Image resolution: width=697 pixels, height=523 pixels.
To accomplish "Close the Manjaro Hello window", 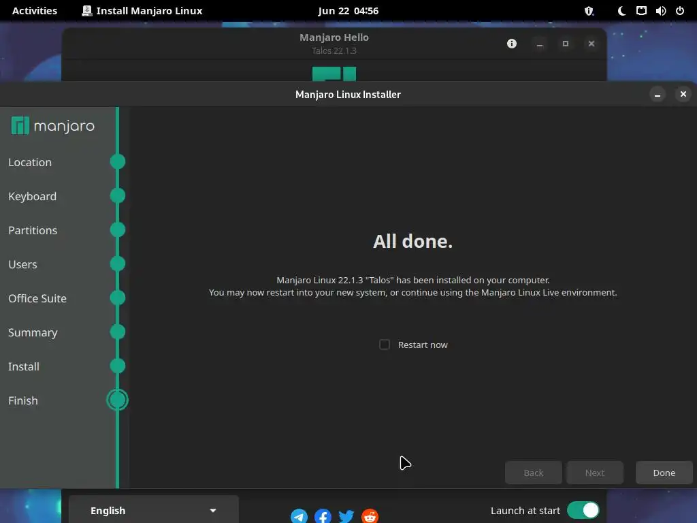I will click(591, 44).
